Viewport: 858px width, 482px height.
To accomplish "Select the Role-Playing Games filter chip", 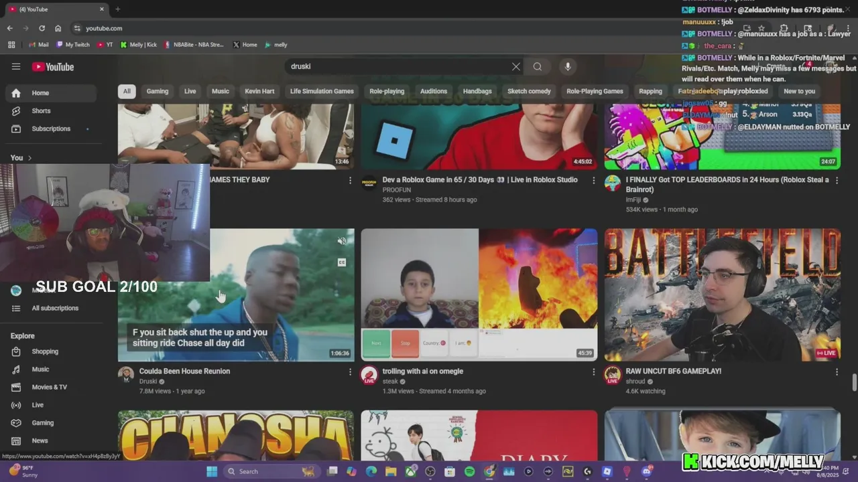I will [x=595, y=91].
